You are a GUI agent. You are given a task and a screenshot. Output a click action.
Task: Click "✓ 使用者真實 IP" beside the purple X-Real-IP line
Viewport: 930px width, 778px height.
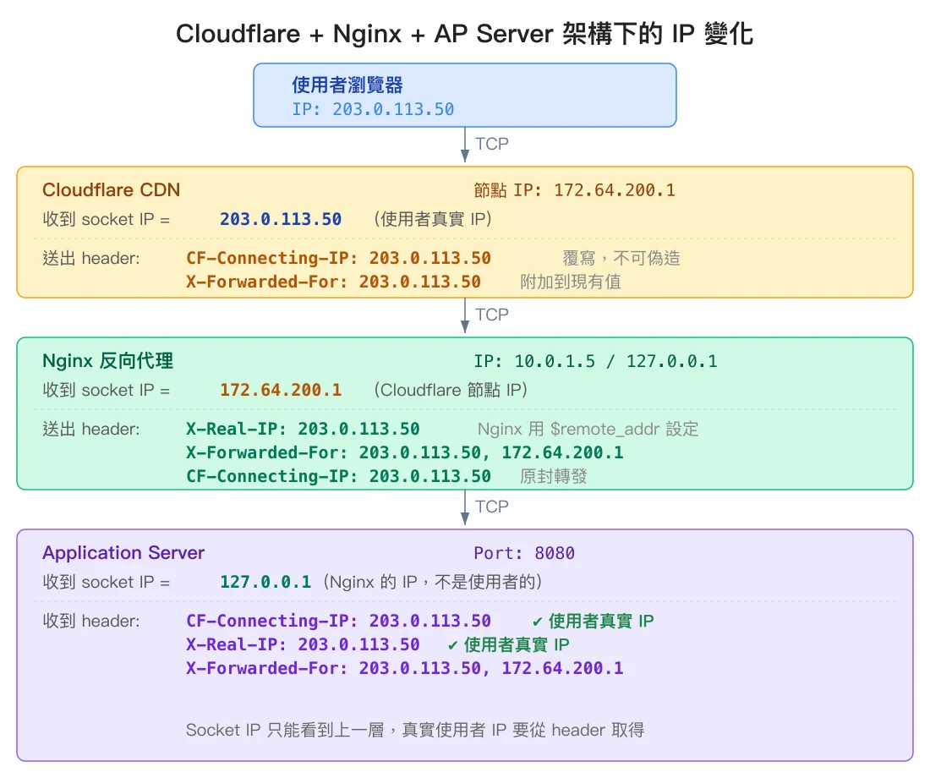coord(508,645)
